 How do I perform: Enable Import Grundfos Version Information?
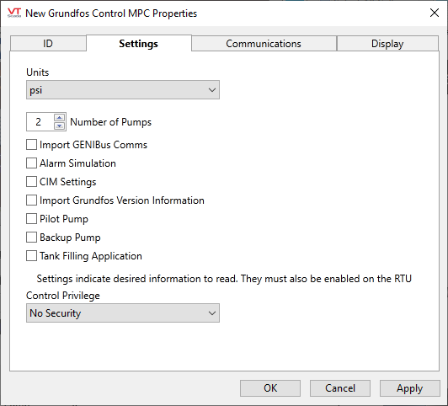point(31,200)
